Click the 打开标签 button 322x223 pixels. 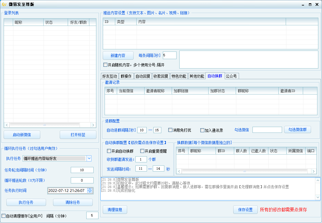pos(78,135)
